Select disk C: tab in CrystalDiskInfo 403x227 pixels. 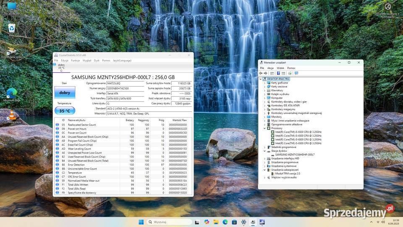(61, 68)
